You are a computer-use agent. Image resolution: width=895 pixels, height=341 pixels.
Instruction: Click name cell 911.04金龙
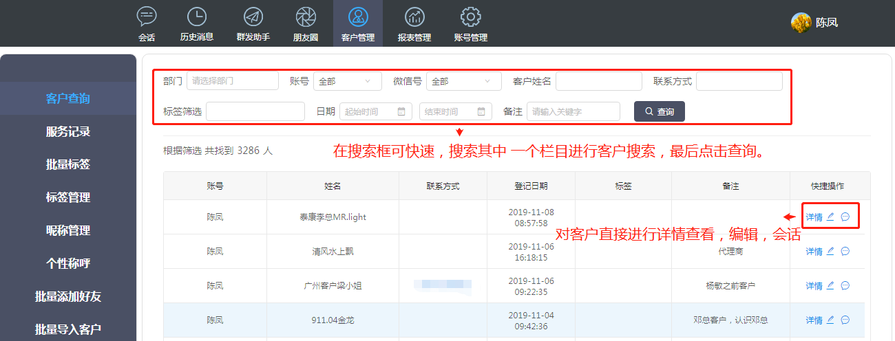pyautogui.click(x=333, y=320)
